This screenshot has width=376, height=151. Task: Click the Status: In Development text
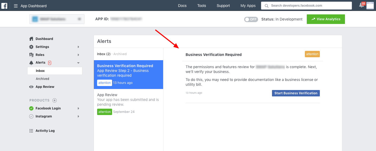click(282, 19)
